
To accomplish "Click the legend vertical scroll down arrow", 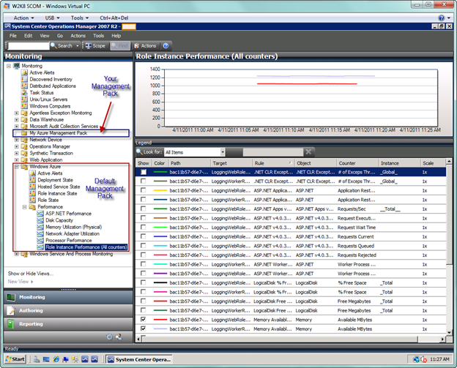I will 449,332.
